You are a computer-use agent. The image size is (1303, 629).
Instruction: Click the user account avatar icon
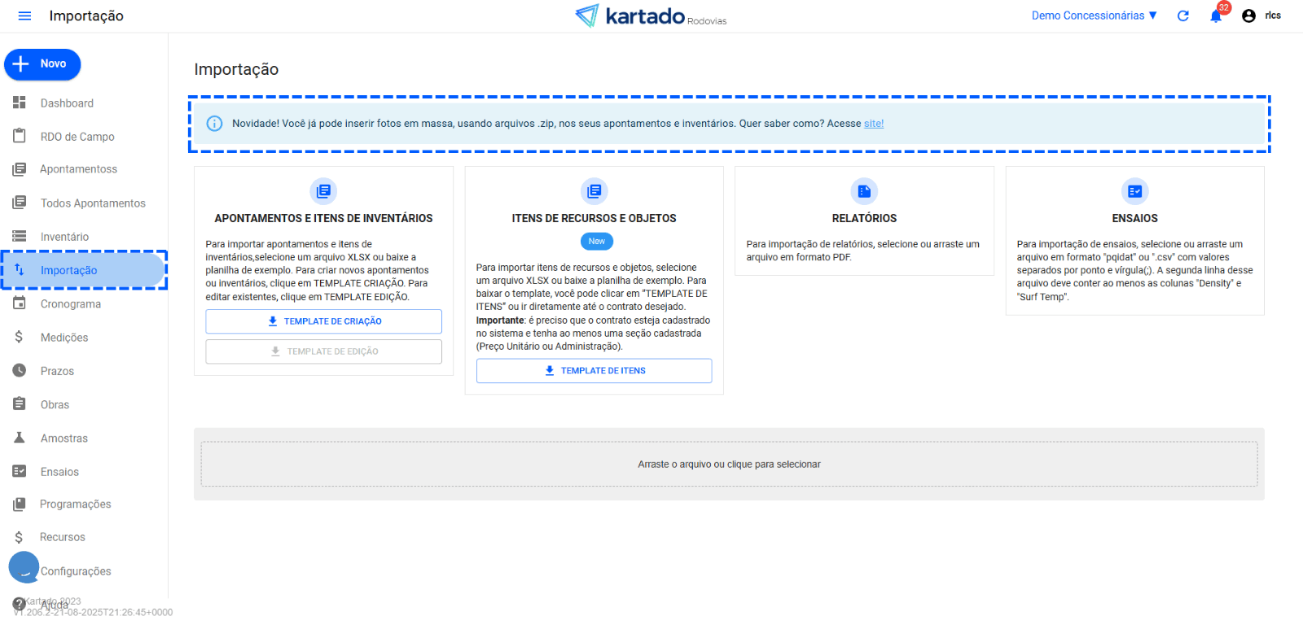click(1248, 15)
